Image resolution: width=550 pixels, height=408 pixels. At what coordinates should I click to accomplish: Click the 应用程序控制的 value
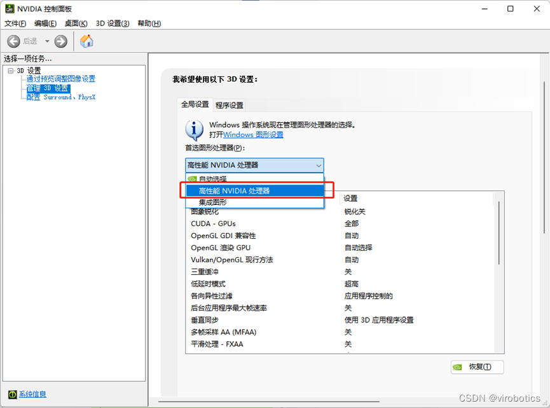coord(368,296)
